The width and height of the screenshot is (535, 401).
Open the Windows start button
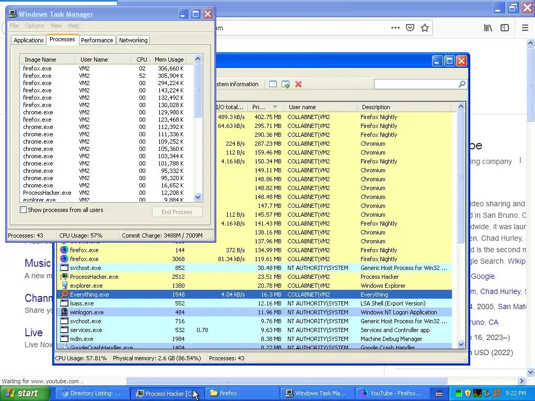pyautogui.click(x=25, y=393)
